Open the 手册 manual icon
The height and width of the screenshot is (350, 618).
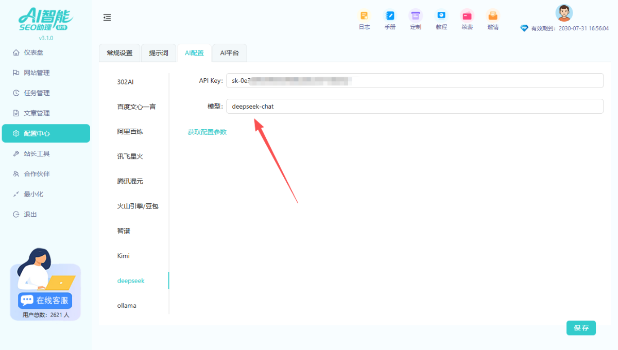click(x=390, y=15)
